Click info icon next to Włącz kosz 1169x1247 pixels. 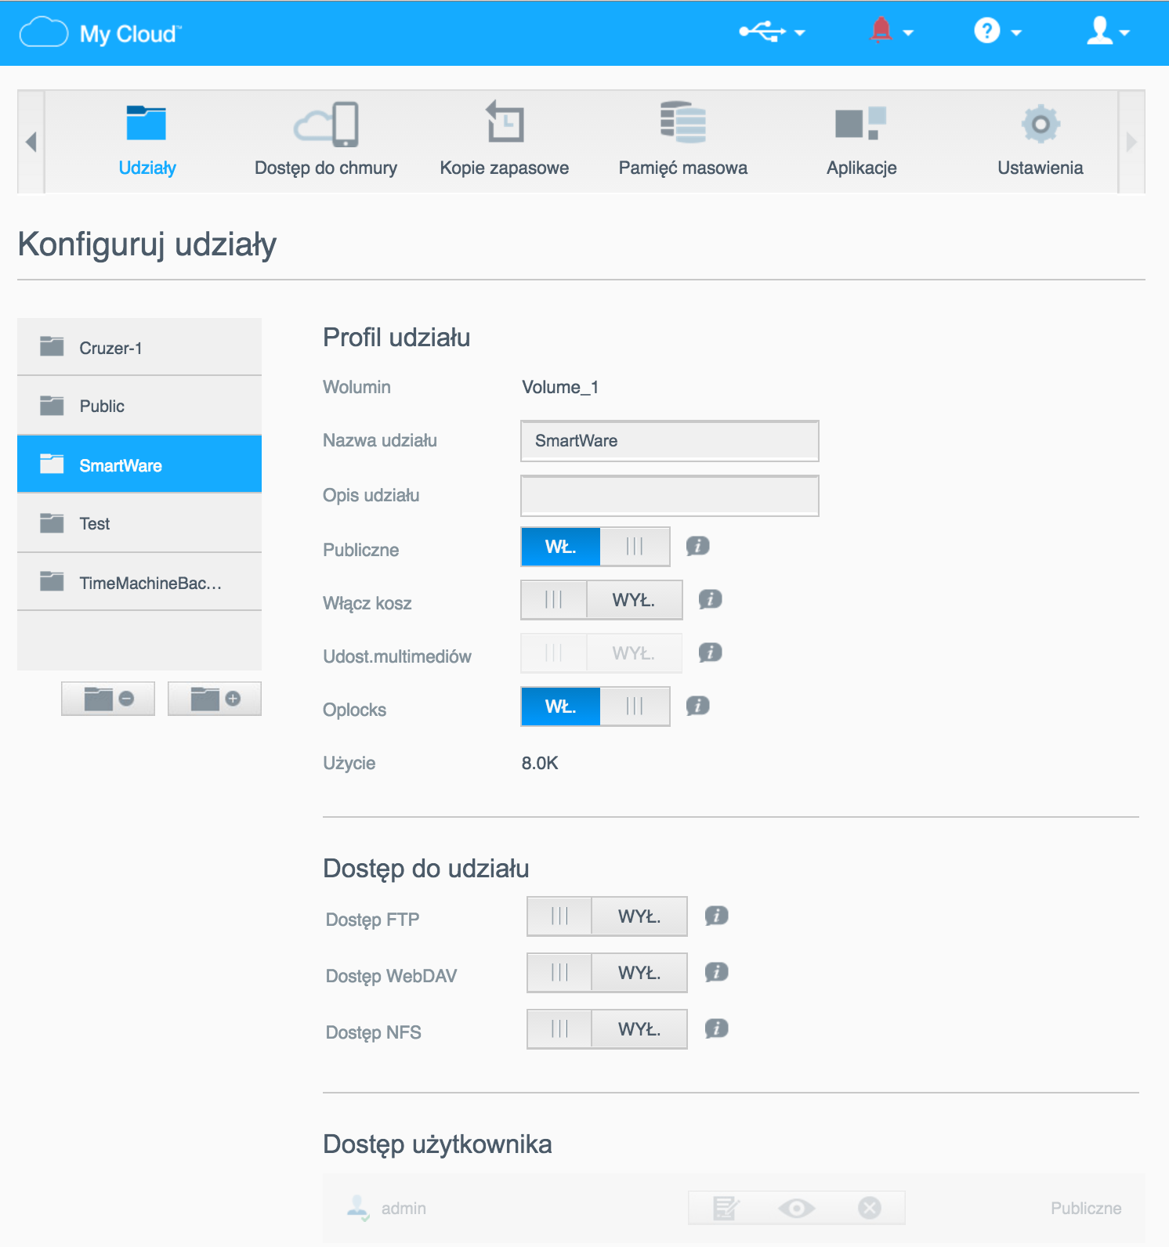(x=711, y=599)
